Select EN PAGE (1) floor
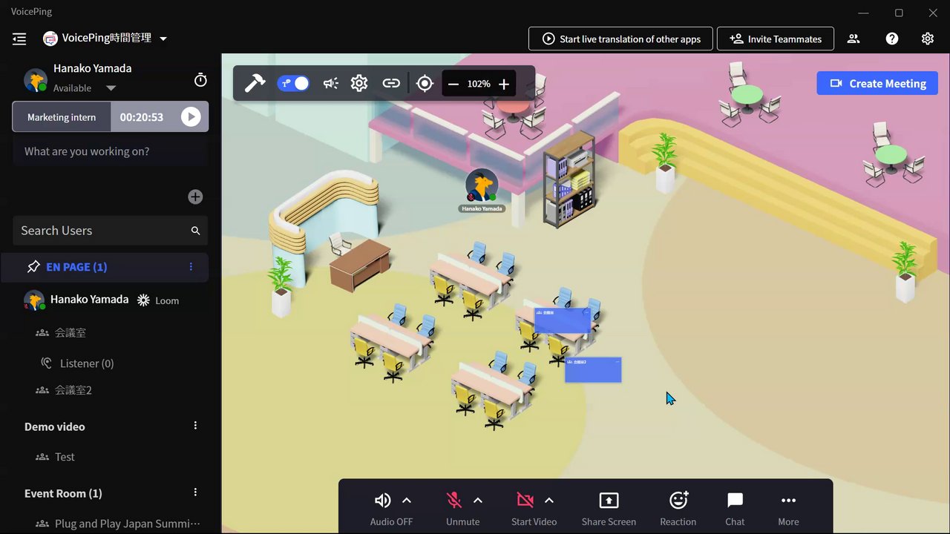950x534 pixels. pos(76,267)
